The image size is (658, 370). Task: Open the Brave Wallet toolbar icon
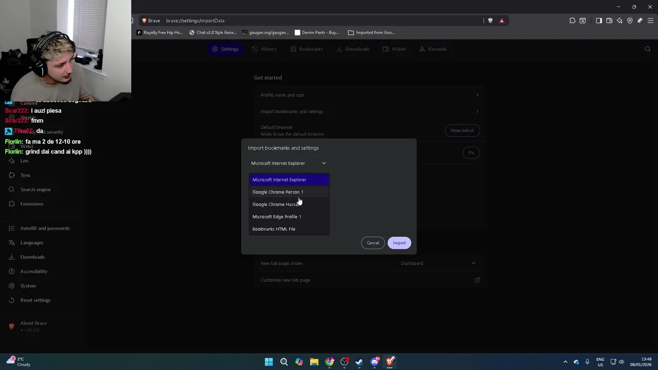point(609,21)
